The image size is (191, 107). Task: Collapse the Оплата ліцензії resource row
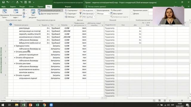[15, 75]
